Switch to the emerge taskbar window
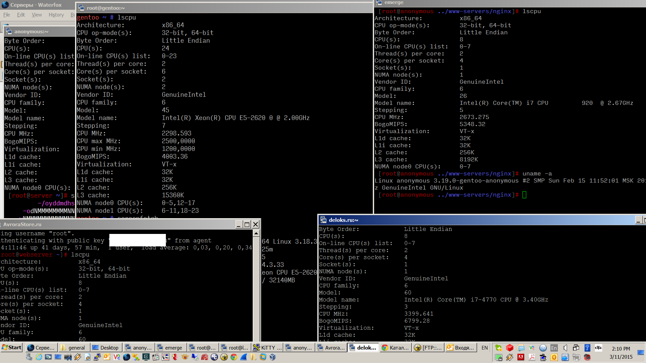This screenshot has width=646, height=363. coord(170,348)
